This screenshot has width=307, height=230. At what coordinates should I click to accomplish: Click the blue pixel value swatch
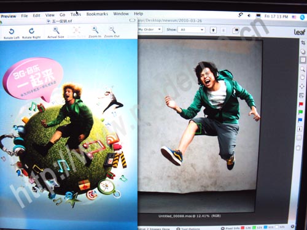pos(265,227)
